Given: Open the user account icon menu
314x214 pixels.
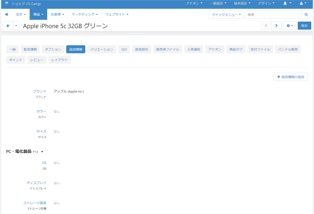Looking at the screenshot, I should coord(303,3).
